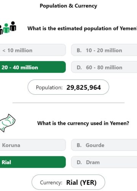This screenshot has width=137, height=191.
Task: Click the black person figure beside the green one
Action: point(13,26)
